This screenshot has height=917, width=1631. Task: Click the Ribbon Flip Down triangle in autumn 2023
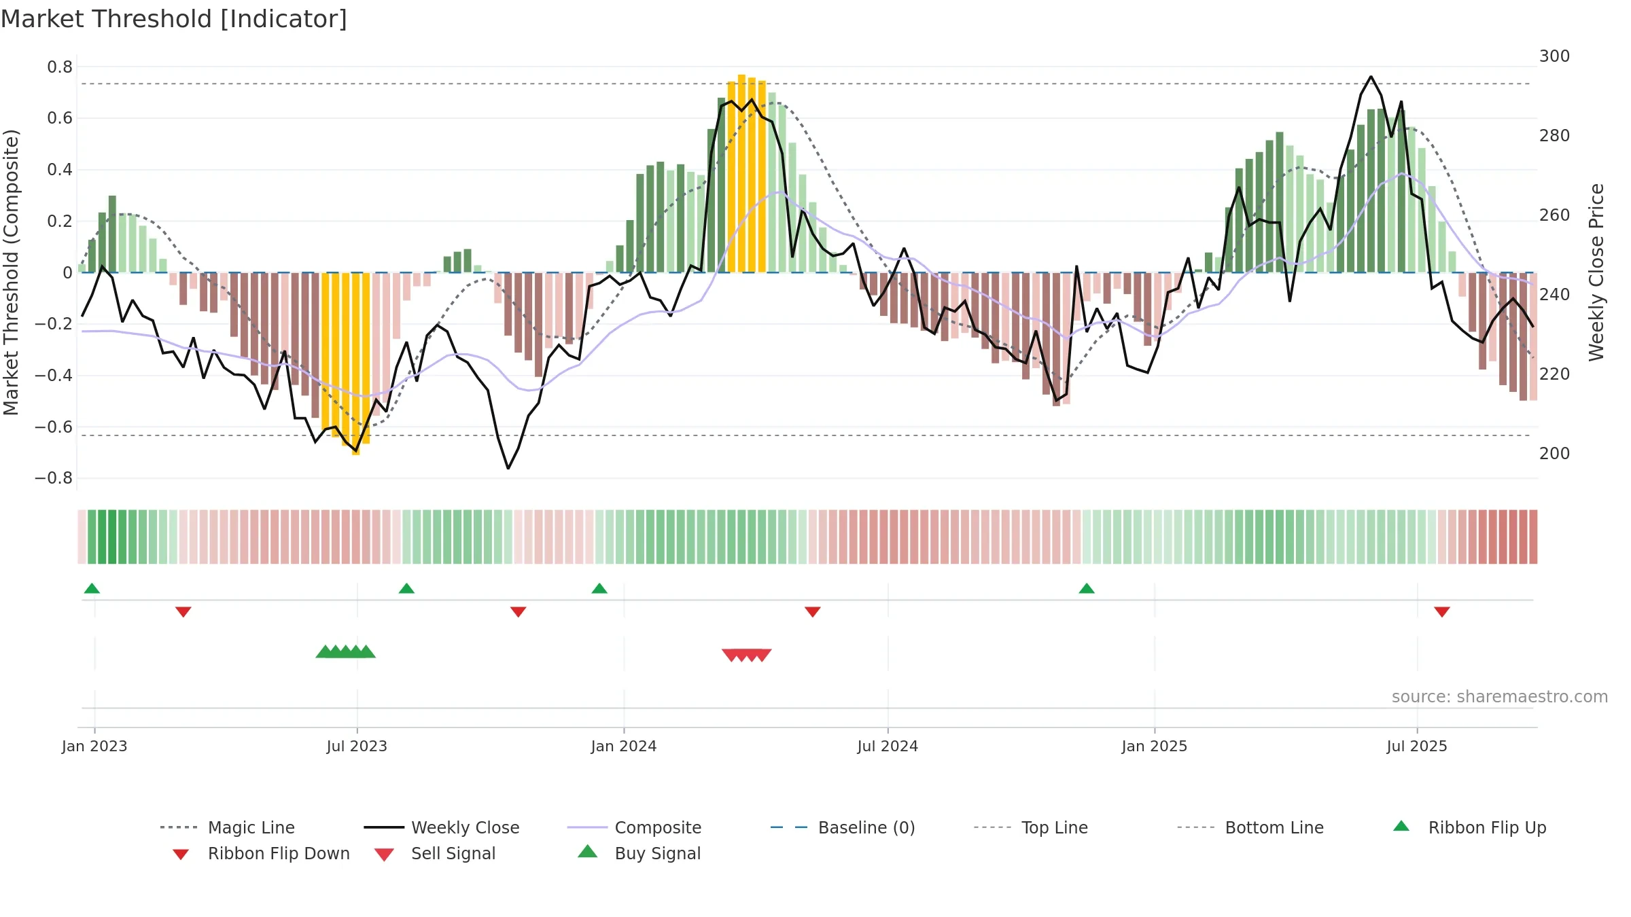tap(519, 612)
